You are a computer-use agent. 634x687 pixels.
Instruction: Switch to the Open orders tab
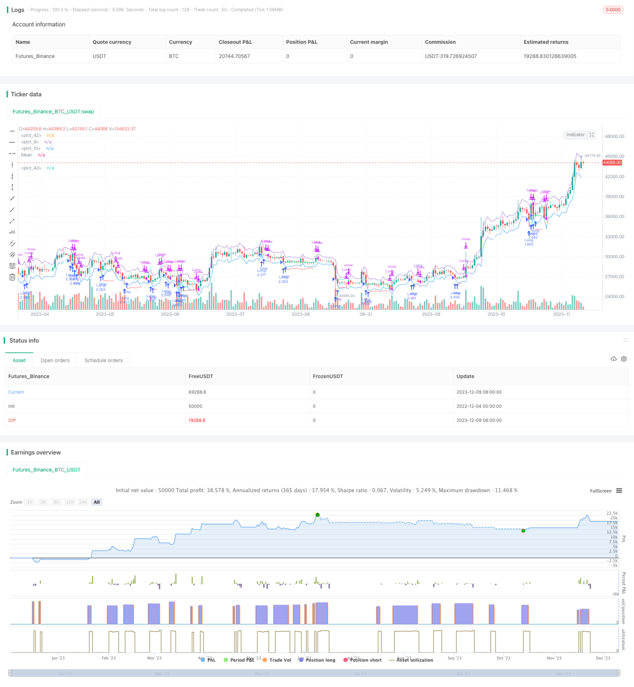coord(55,360)
